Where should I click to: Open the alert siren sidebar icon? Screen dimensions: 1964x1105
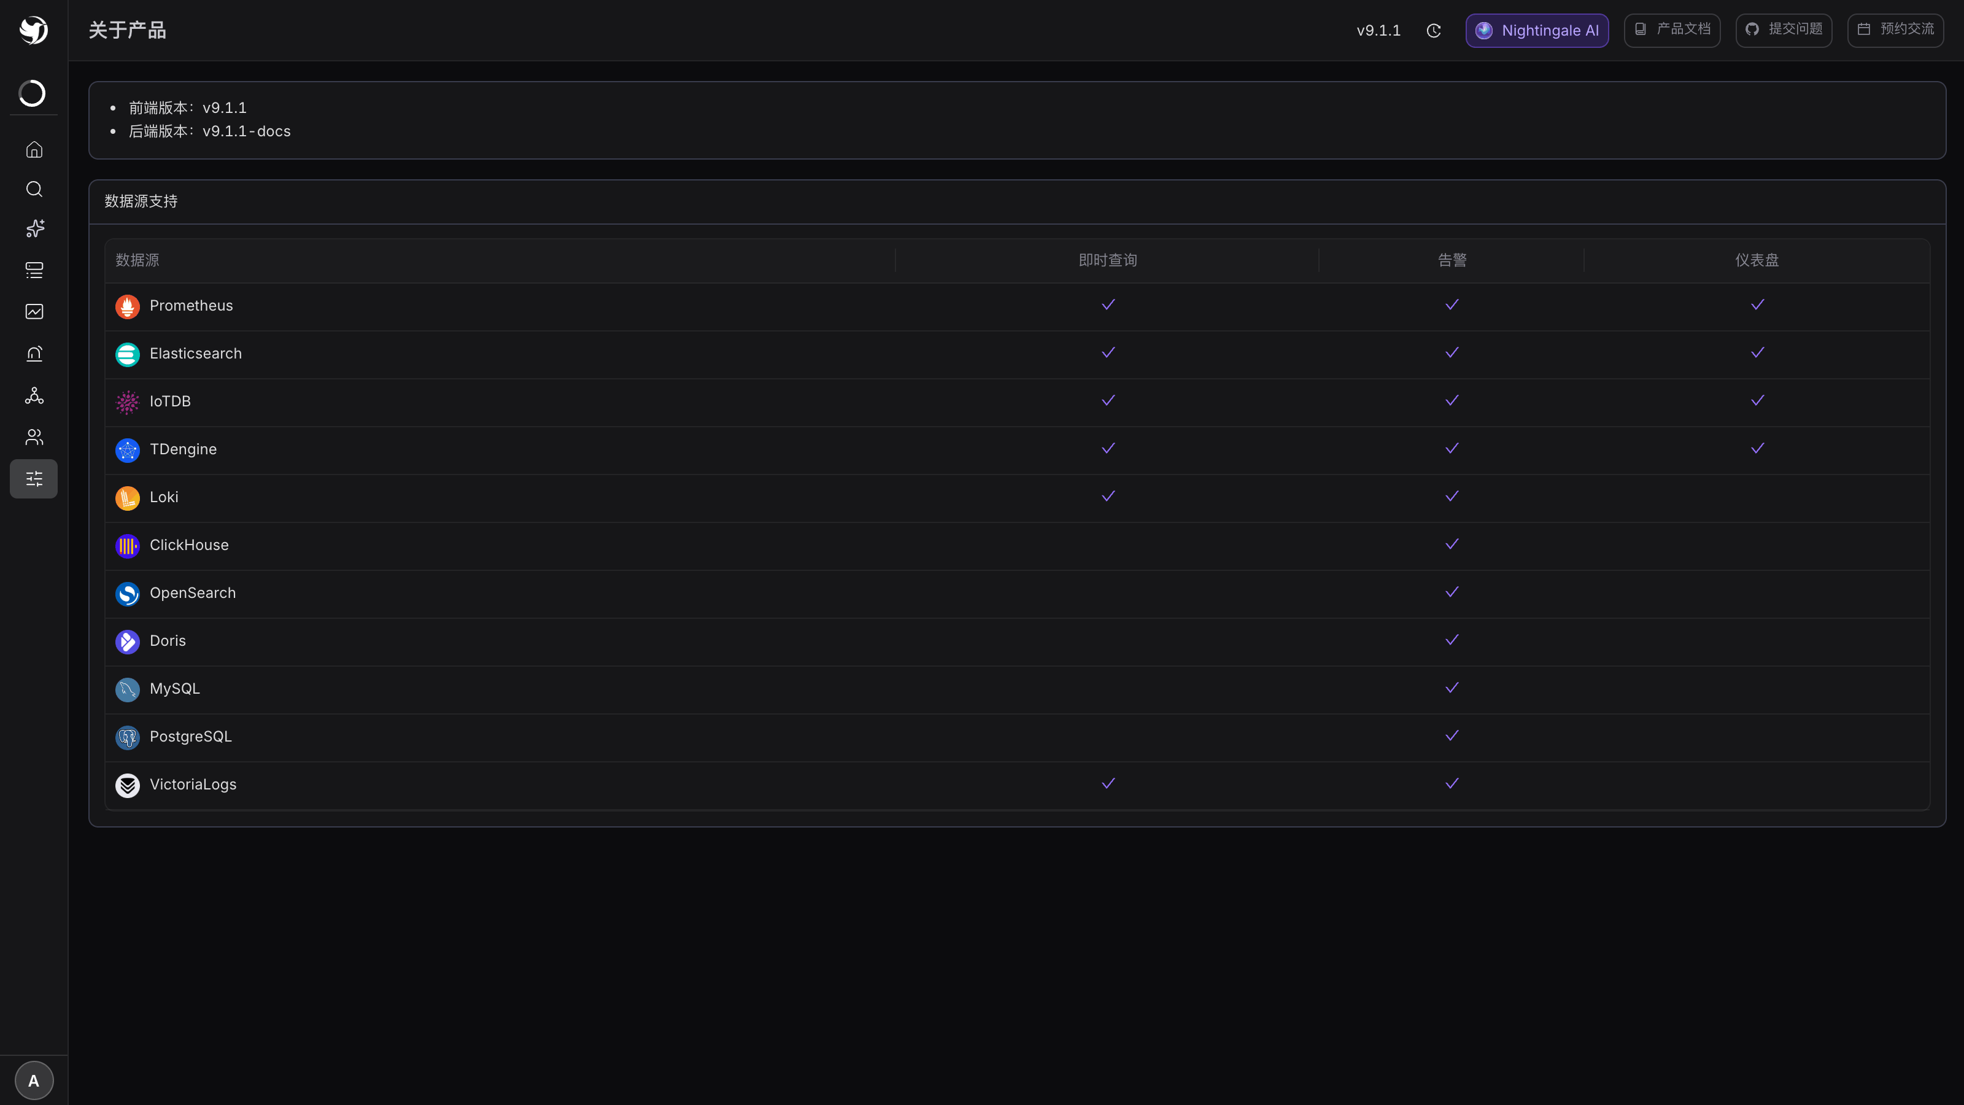(x=34, y=354)
